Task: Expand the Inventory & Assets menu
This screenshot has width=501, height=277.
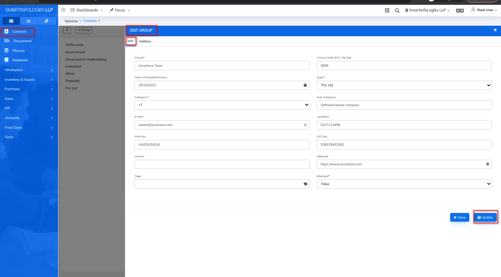Action: (29, 80)
